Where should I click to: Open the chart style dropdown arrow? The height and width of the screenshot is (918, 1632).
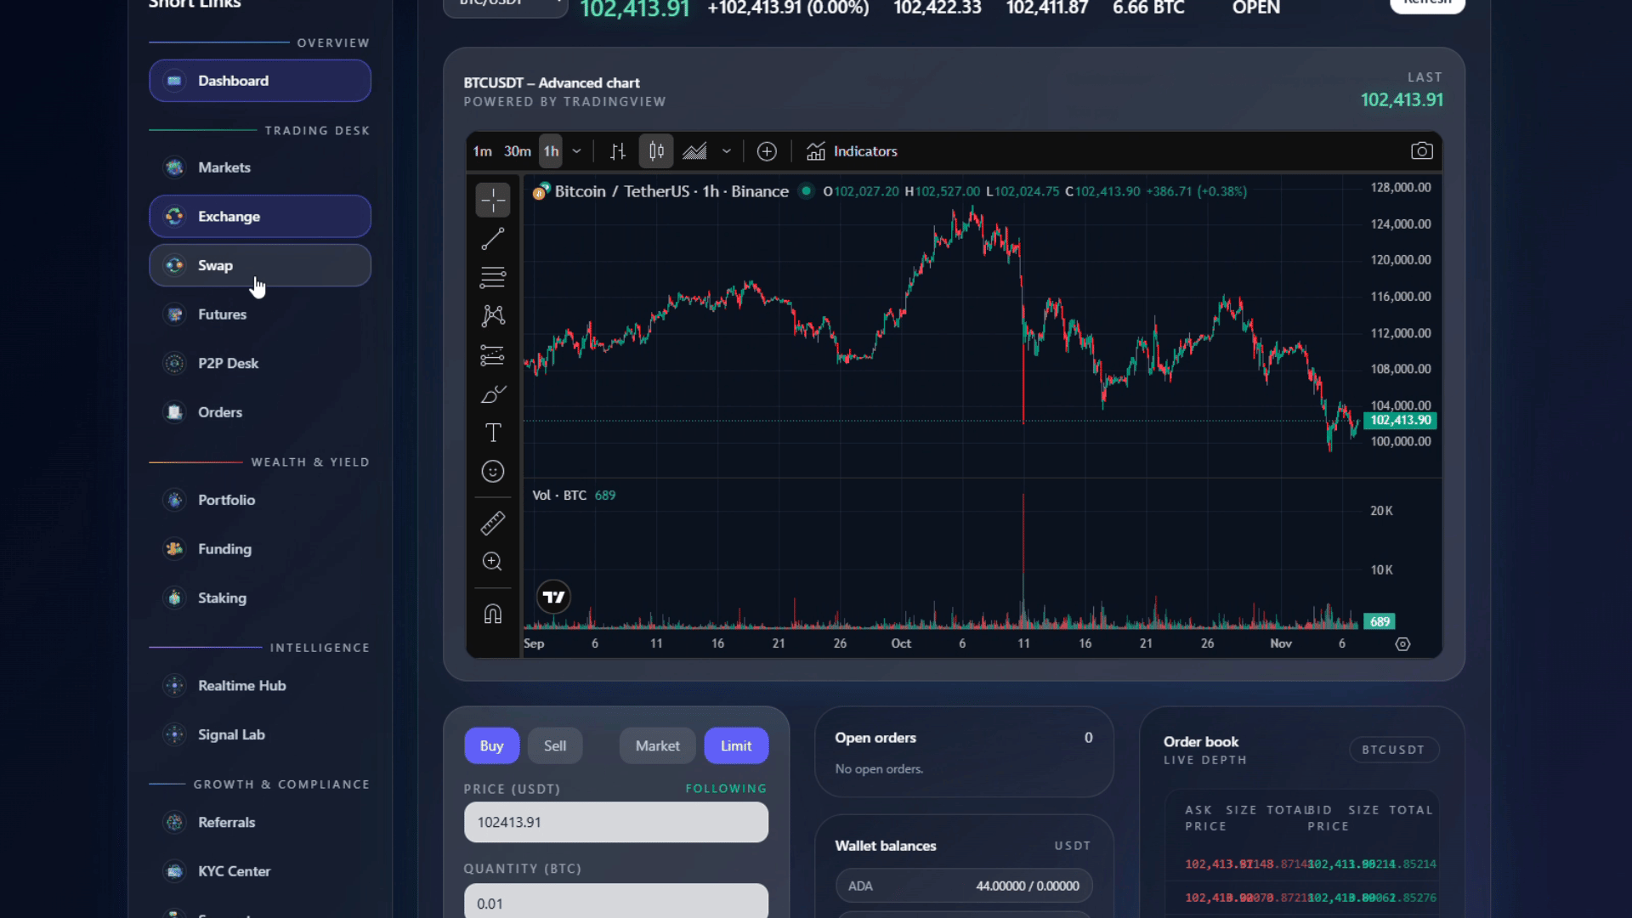726,150
